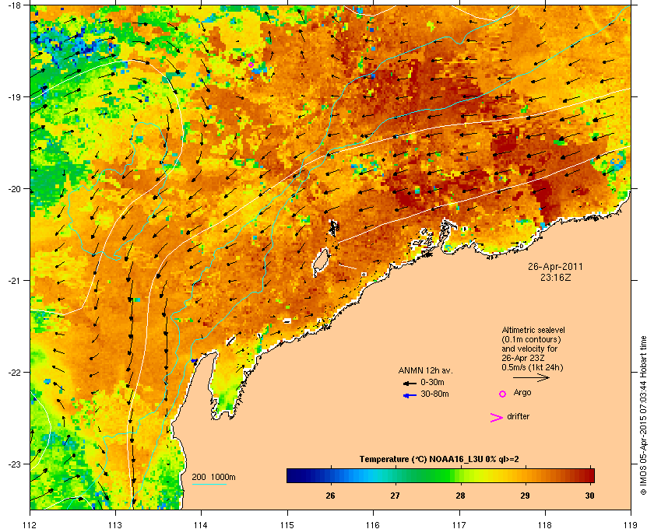Click the temperature colorbar title text
This screenshot has height=529, width=654.
pyautogui.click(x=439, y=460)
